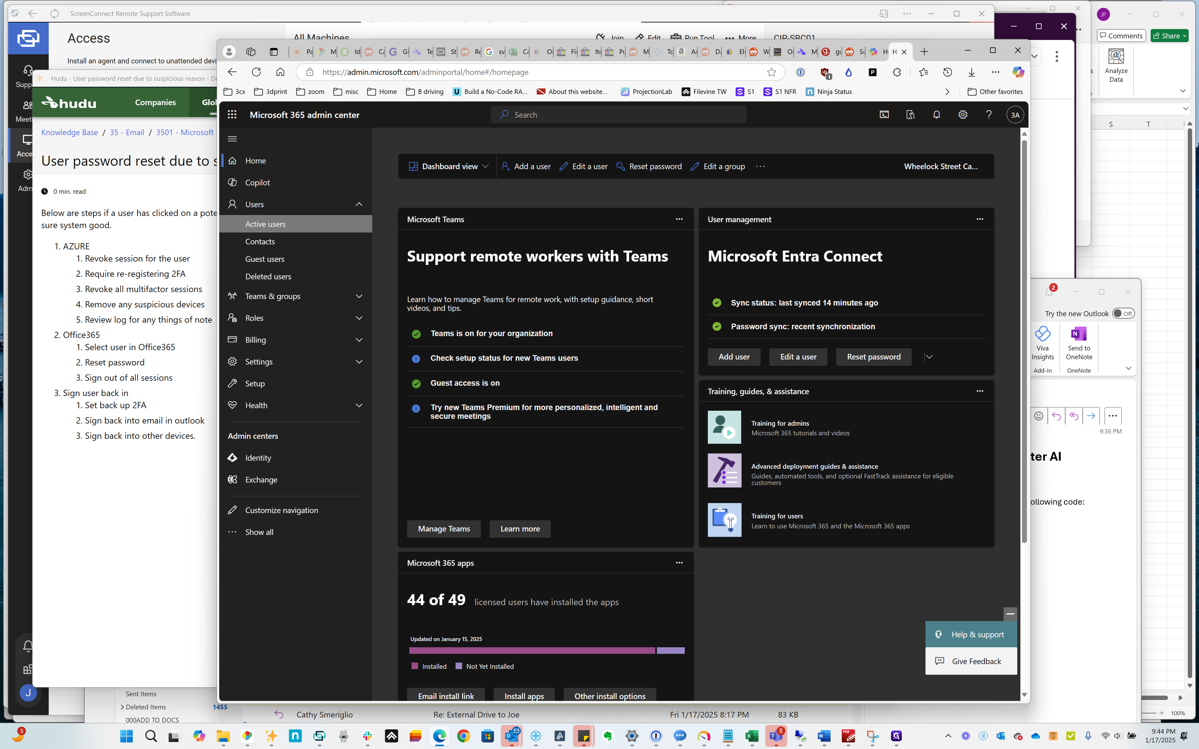Open Edge downloads icon
Viewport: 1199px width, 749px height.
click(x=972, y=72)
